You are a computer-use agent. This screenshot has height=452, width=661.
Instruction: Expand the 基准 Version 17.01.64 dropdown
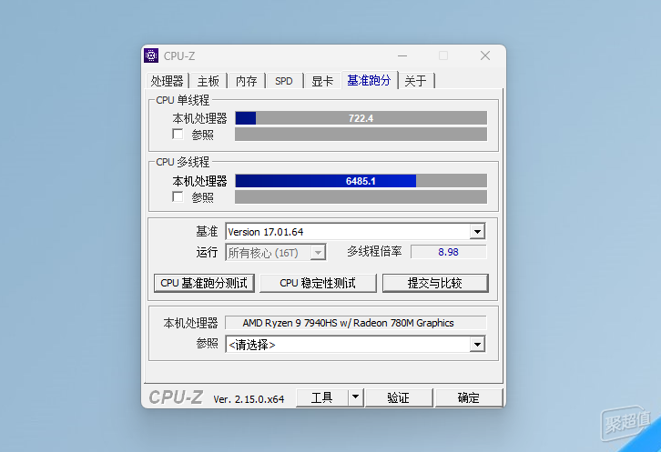click(477, 231)
